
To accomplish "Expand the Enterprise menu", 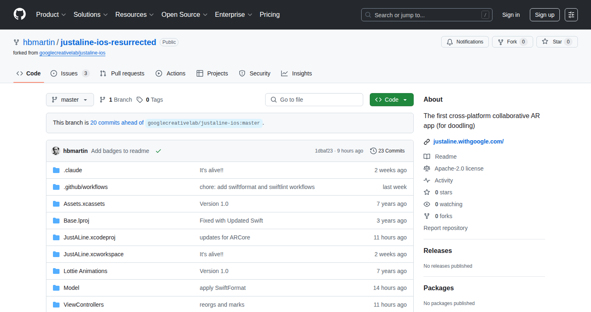I will pos(234,15).
